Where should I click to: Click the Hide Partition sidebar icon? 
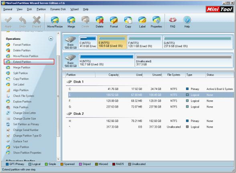(8, 107)
